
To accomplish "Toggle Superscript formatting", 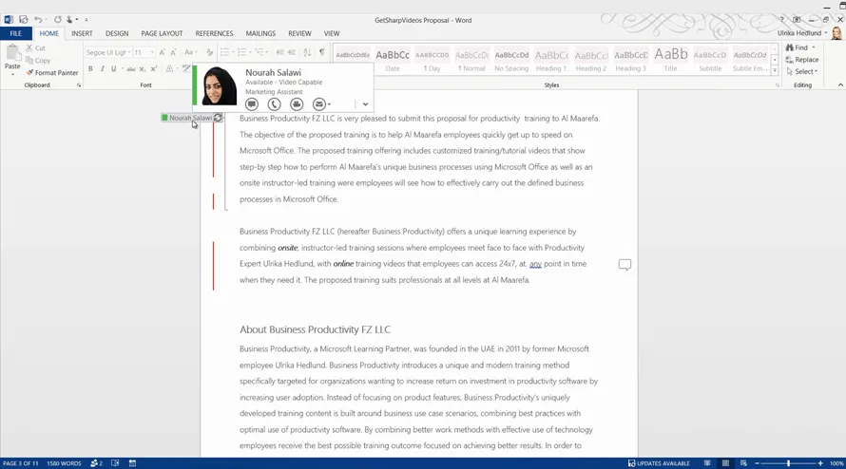I will [154, 68].
